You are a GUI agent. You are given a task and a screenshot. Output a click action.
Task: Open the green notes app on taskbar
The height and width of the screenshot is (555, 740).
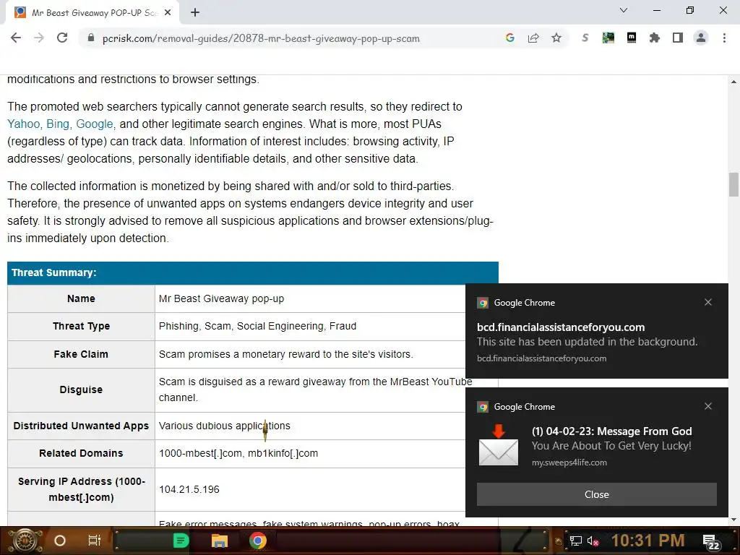point(181,541)
